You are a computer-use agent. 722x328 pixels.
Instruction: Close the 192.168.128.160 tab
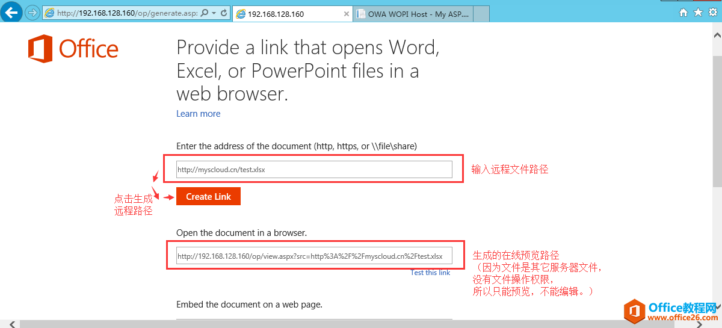coord(346,14)
